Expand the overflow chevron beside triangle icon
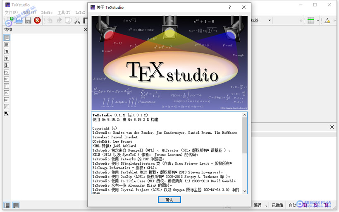This screenshot has width=339, height=212. 334,21
